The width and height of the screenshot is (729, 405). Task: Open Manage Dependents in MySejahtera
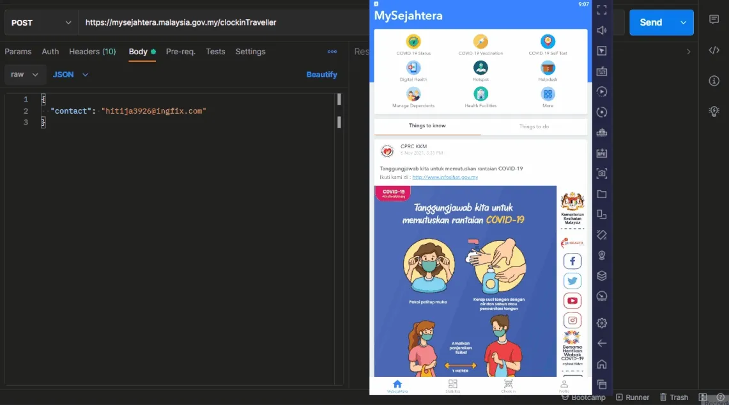(x=413, y=97)
